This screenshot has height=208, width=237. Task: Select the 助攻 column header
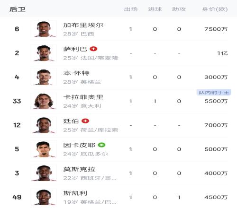179,9
